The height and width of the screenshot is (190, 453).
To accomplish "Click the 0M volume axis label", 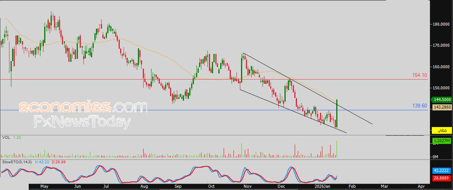I will click(x=436, y=157).
